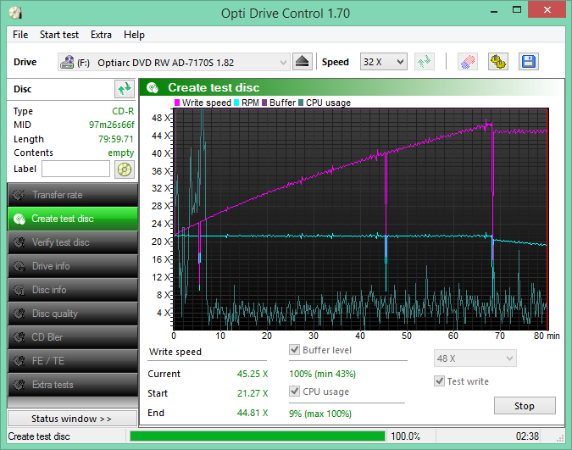Select Create test disc in sidebar

pyautogui.click(x=73, y=219)
